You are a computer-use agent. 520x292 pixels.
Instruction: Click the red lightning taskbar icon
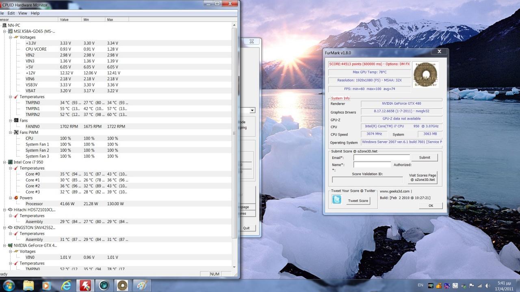84,285
